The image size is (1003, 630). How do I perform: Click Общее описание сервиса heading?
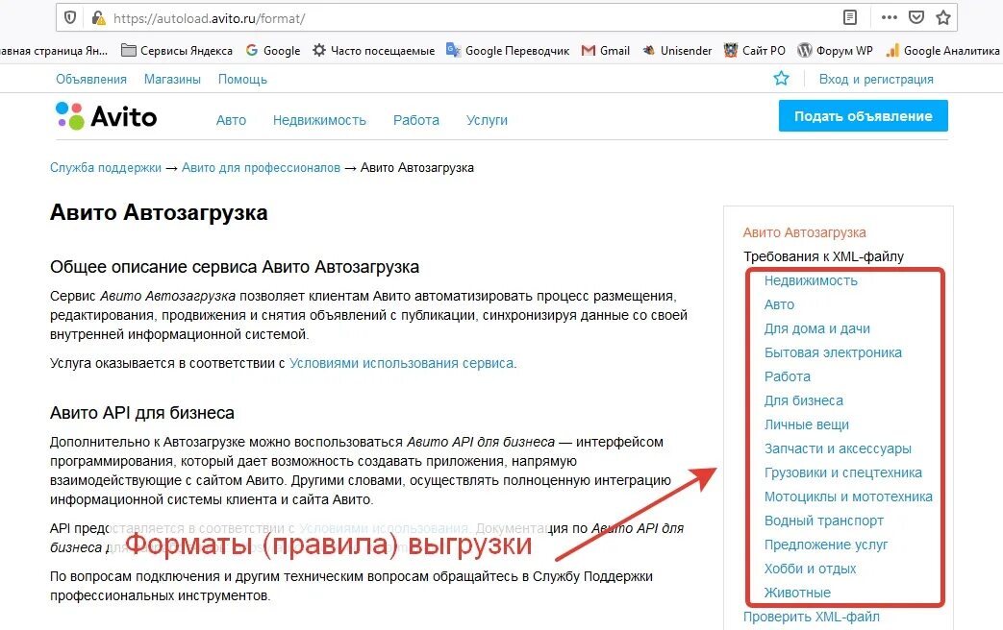(x=235, y=267)
